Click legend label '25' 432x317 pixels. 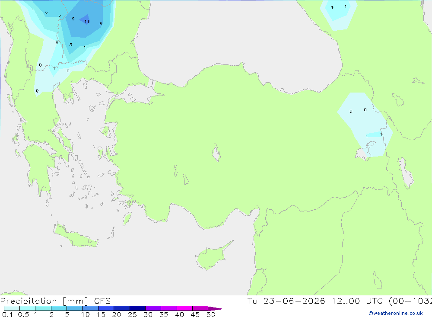coord(133,314)
